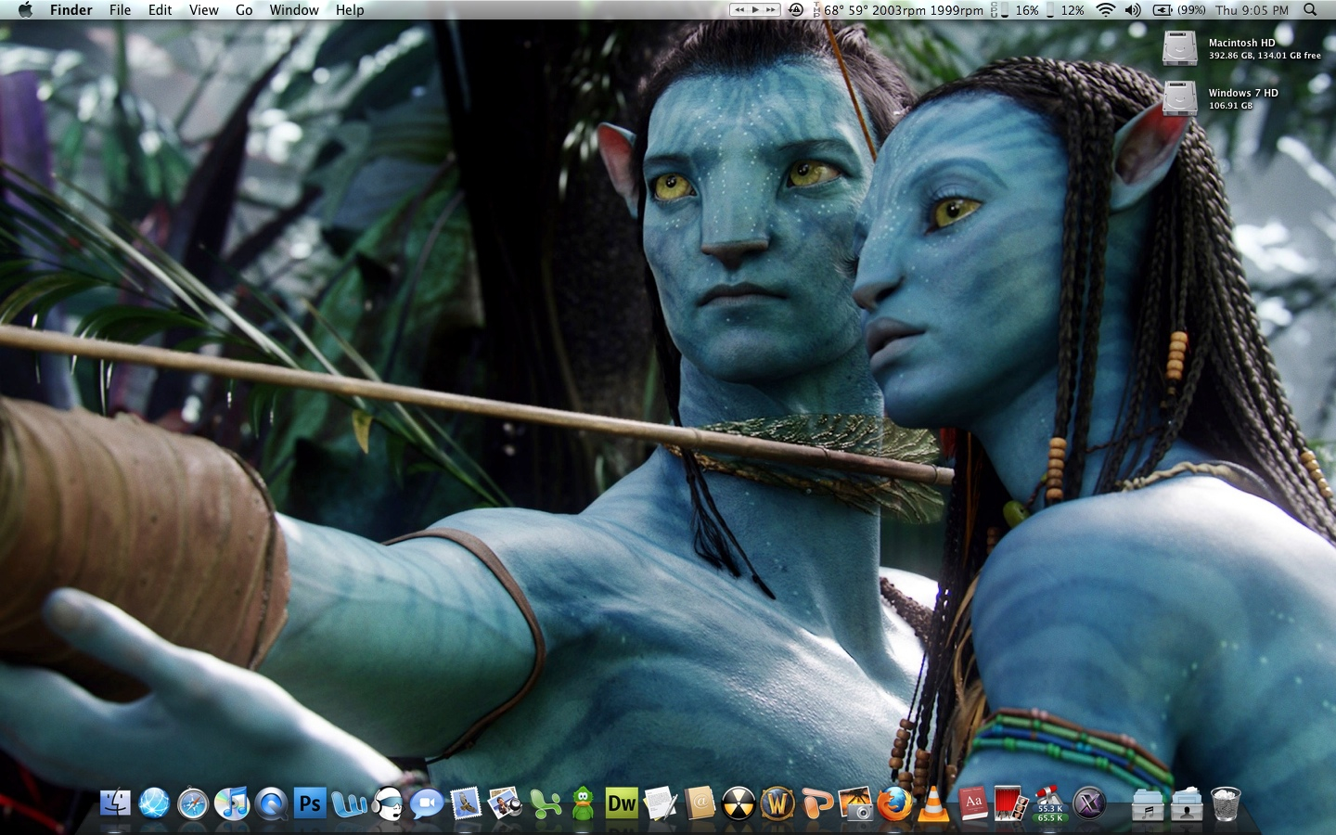Open Time Machine status menu icon
Image resolution: width=1336 pixels, height=835 pixels.
[796, 9]
